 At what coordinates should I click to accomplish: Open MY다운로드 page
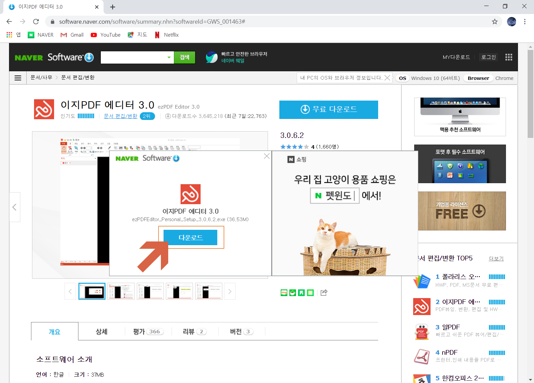456,57
